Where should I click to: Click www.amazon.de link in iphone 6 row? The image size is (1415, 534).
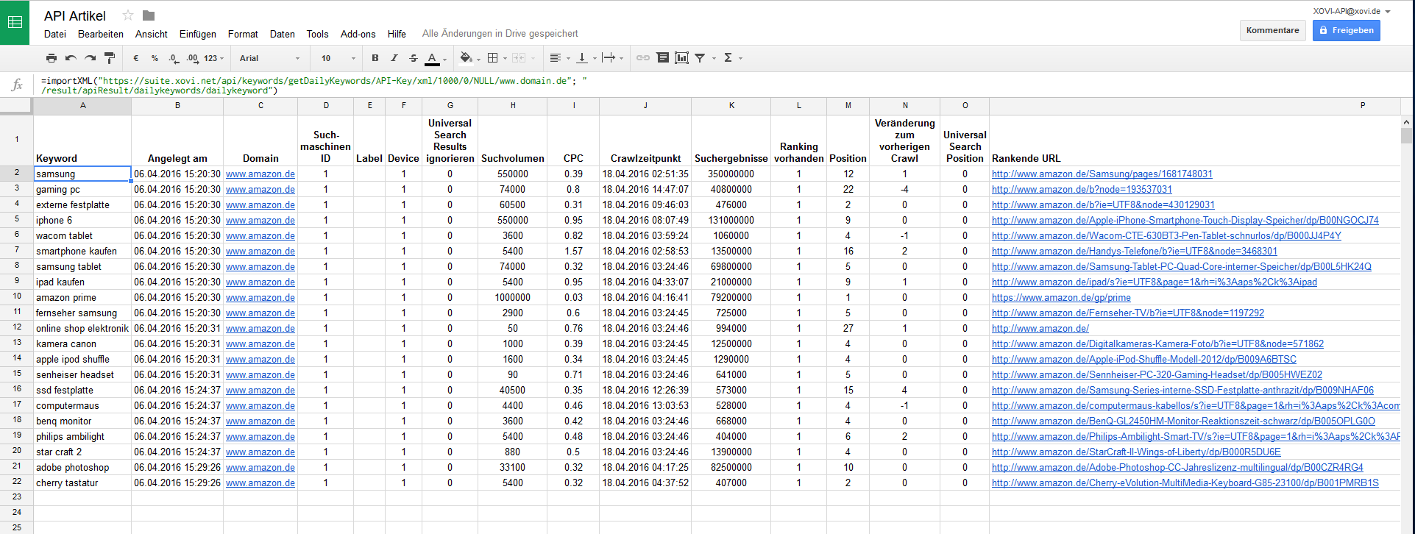[260, 221]
